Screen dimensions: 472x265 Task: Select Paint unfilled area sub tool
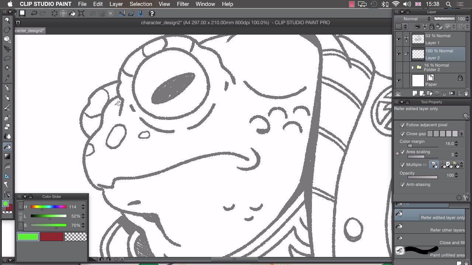click(x=430, y=252)
